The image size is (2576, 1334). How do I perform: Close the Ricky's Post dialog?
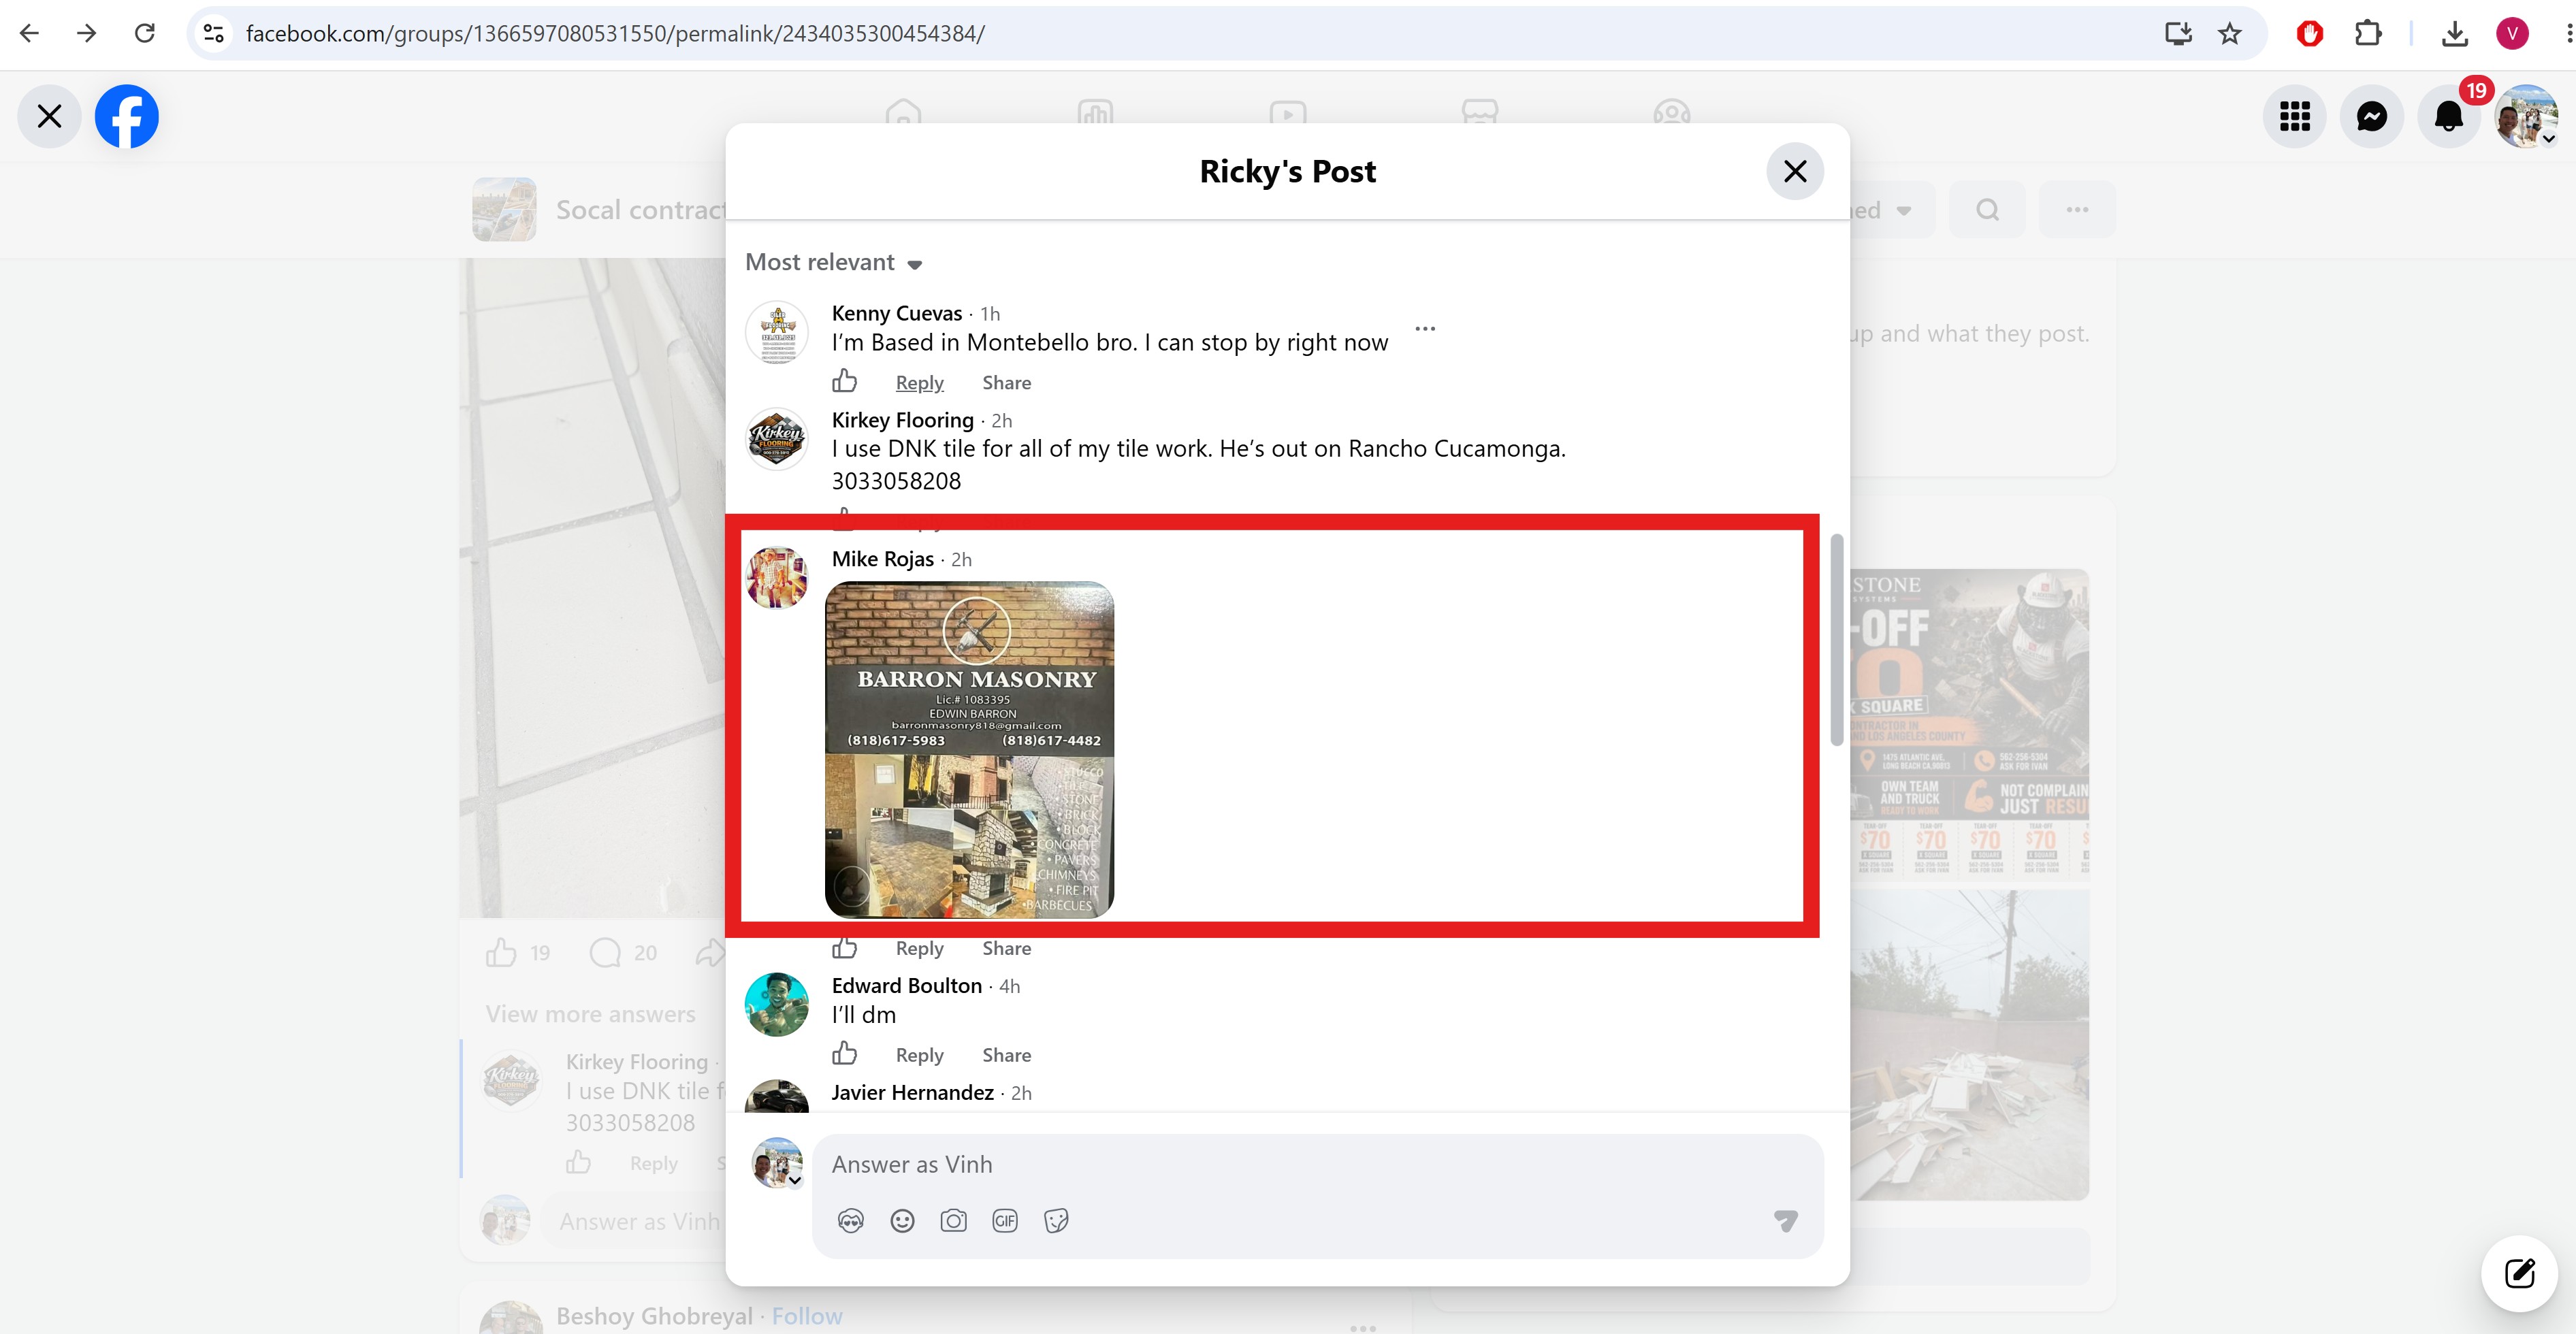coord(1795,171)
